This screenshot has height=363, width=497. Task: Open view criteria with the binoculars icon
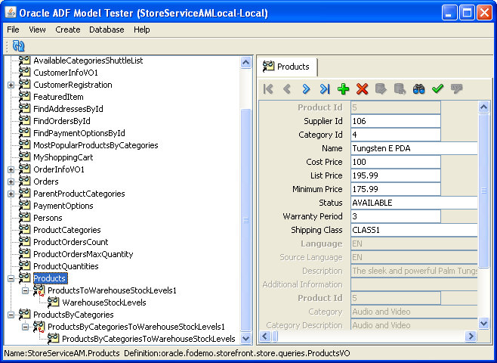418,89
